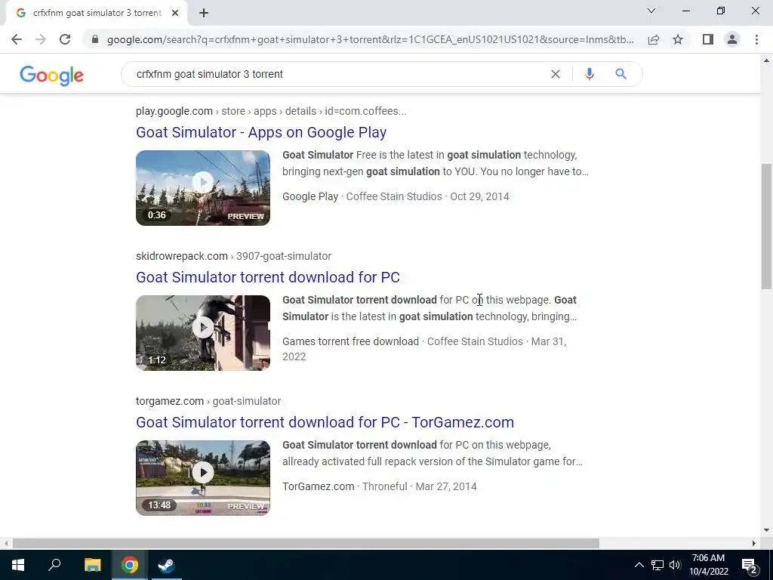
Task: Click the horizontal scrollbar thumb
Action: (x=306, y=544)
